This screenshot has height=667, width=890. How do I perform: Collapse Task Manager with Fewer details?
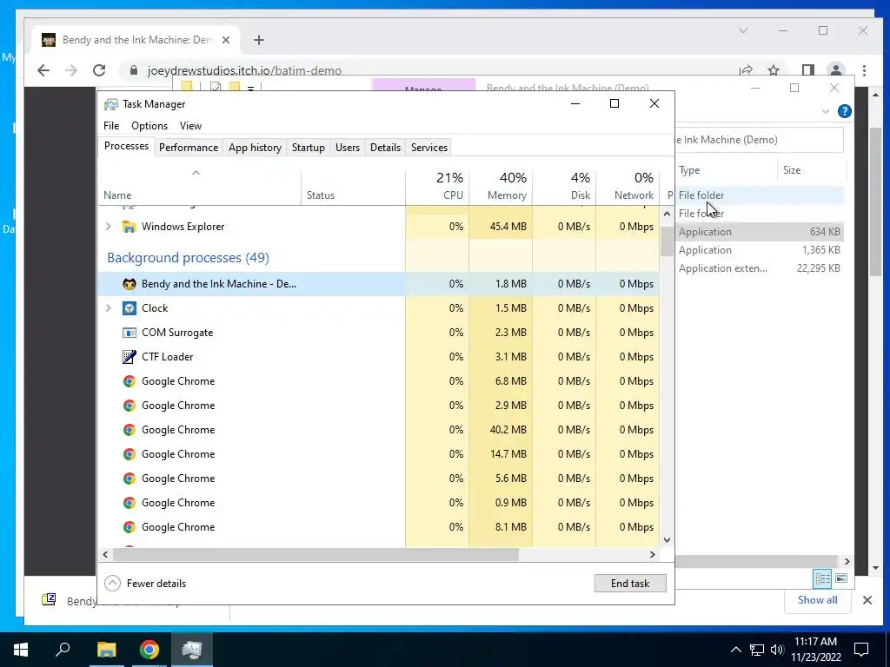click(x=146, y=584)
